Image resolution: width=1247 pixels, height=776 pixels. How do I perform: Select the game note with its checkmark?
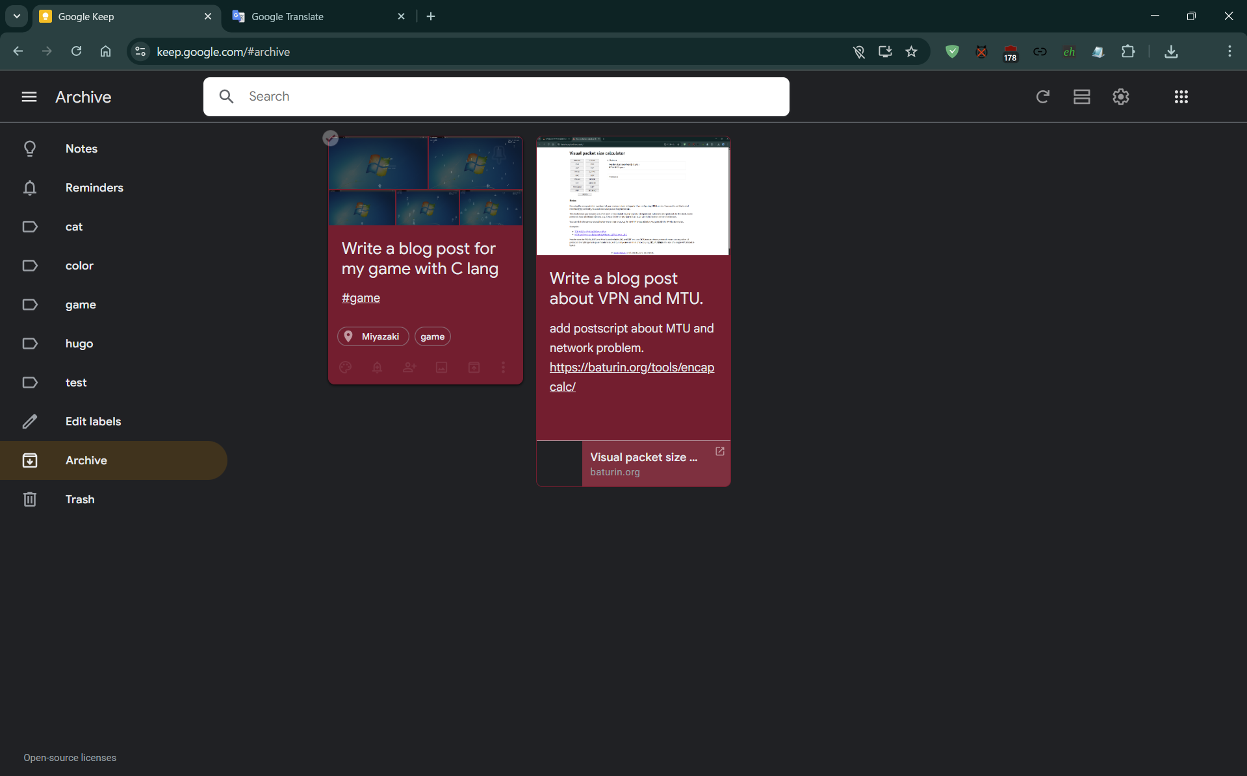pyautogui.click(x=330, y=138)
